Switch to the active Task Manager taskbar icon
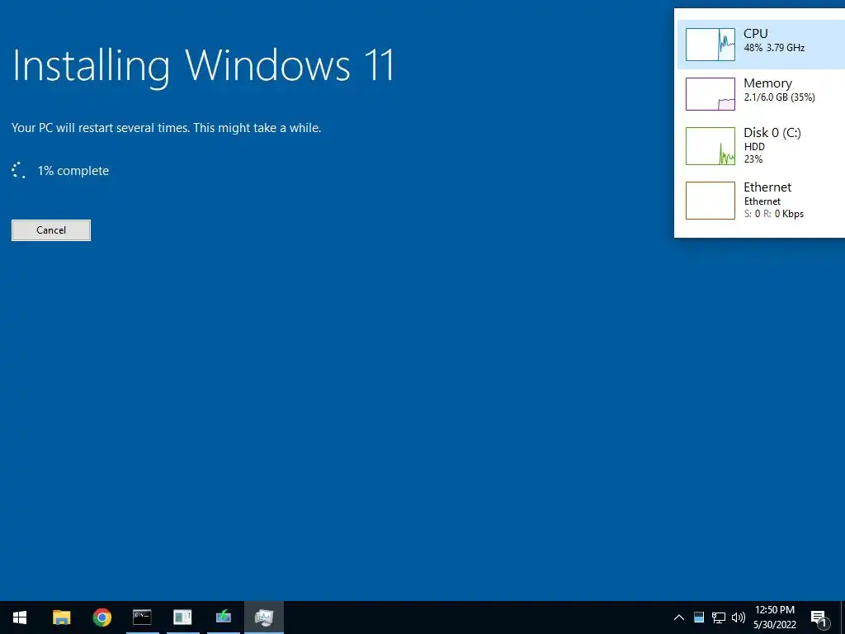 264,617
